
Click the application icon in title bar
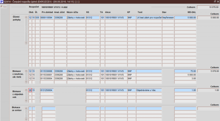2,2
